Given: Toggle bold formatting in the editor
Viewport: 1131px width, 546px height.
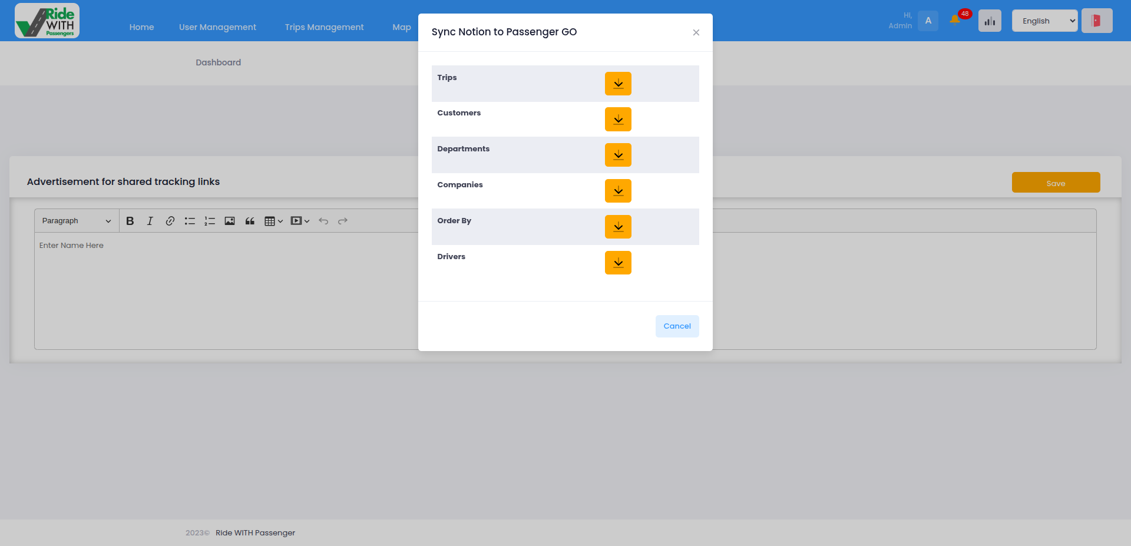Looking at the screenshot, I should tap(130, 221).
